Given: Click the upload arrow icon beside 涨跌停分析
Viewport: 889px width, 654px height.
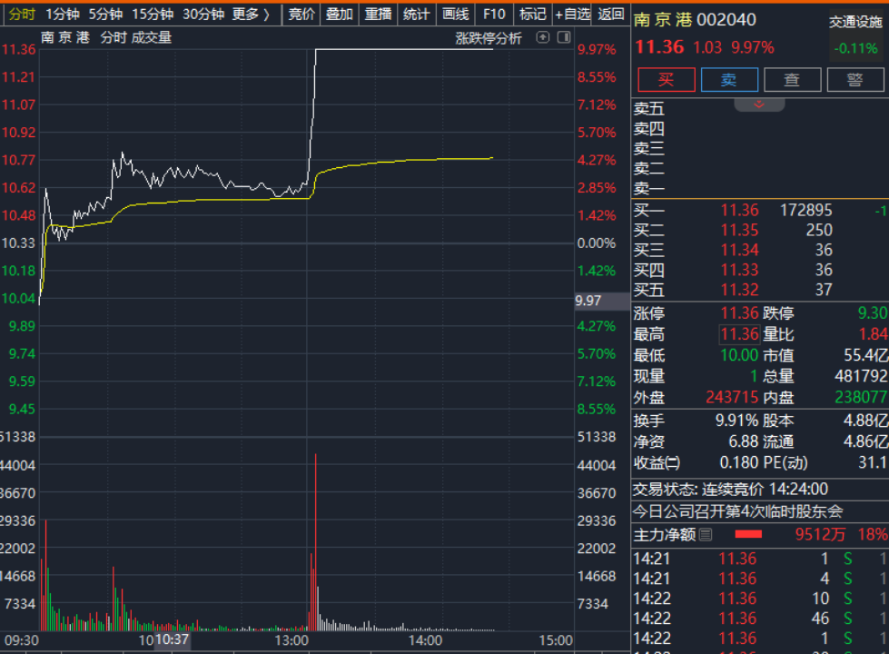Looking at the screenshot, I should [x=543, y=37].
